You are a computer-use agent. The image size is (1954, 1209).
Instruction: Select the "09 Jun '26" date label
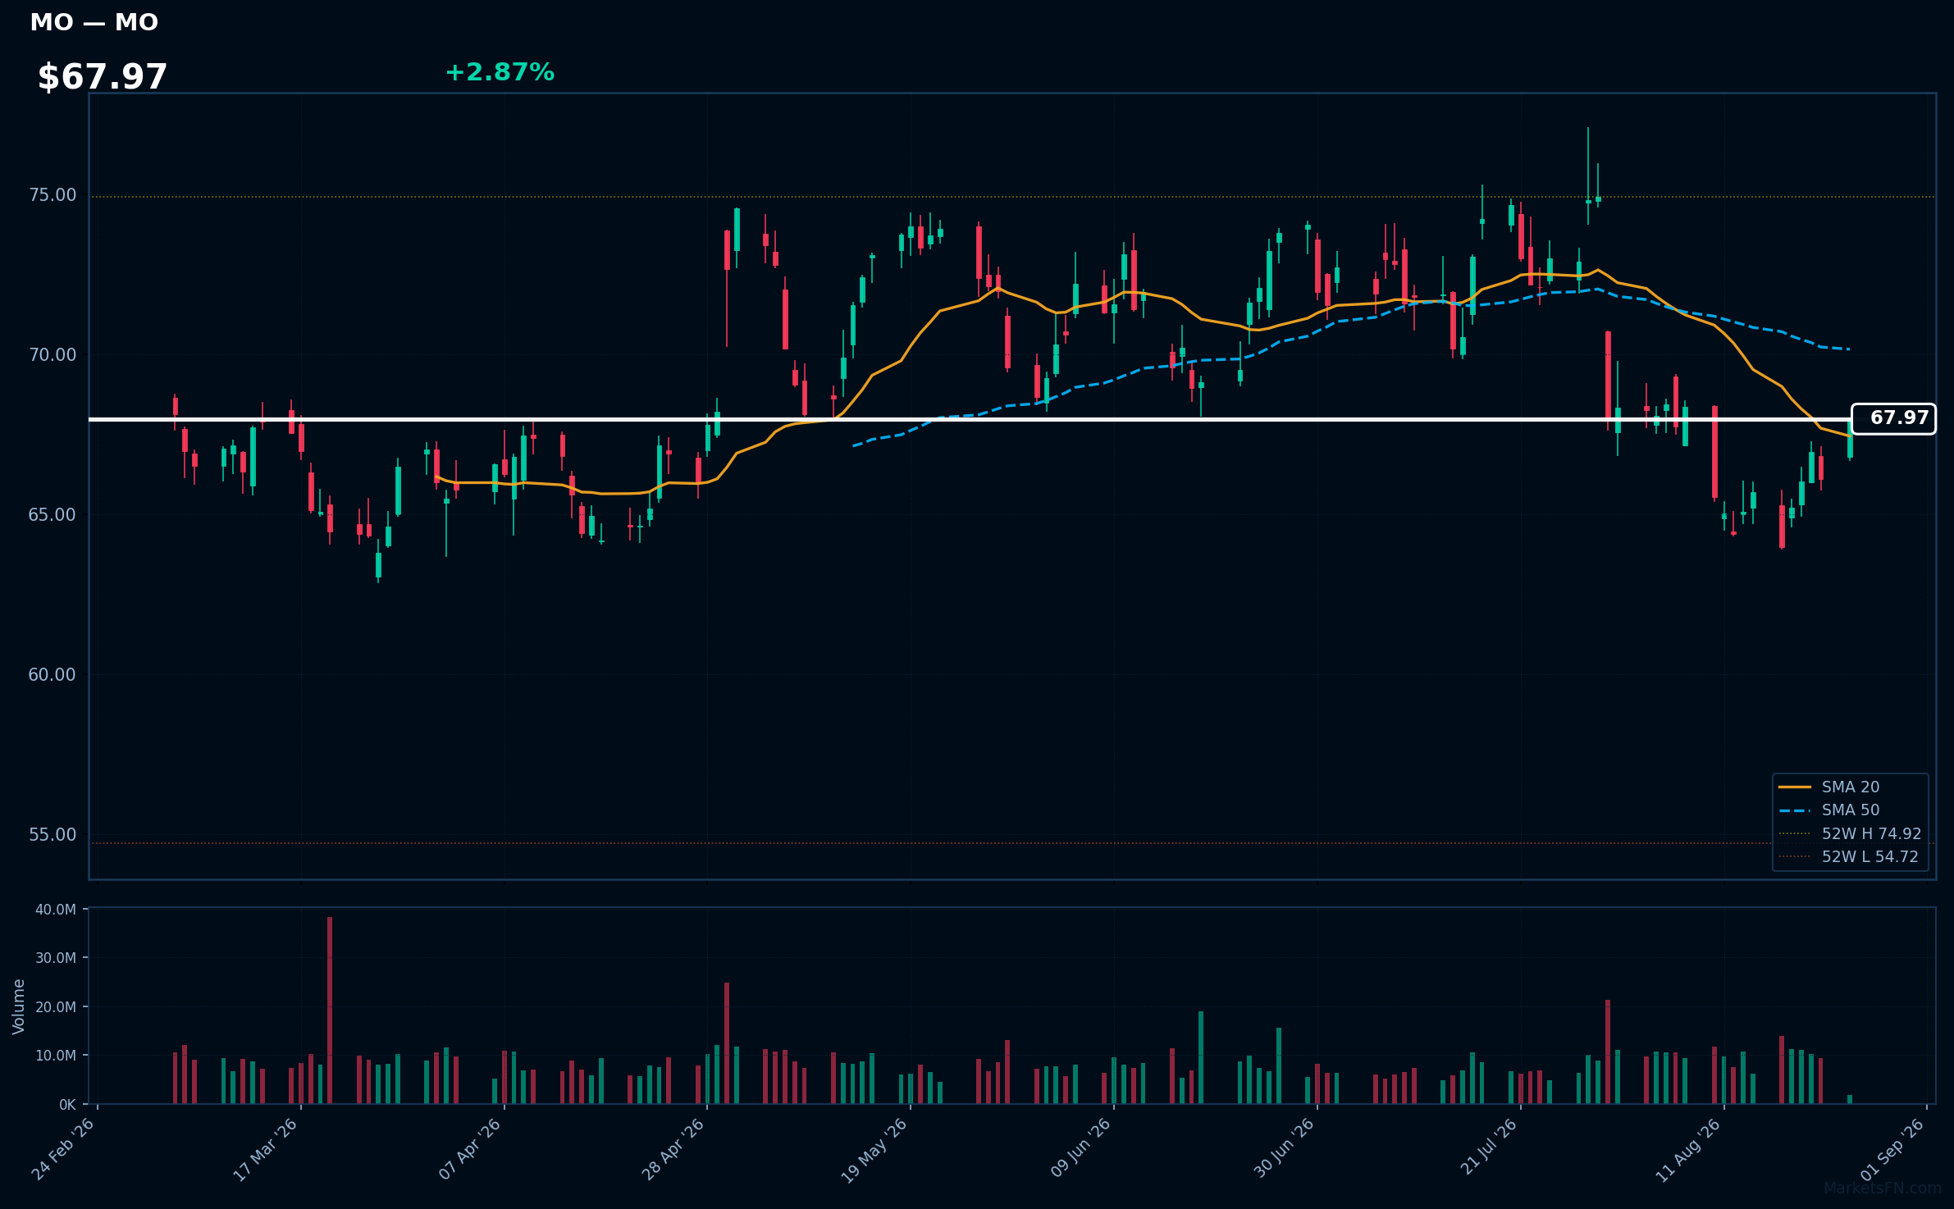(1080, 1148)
